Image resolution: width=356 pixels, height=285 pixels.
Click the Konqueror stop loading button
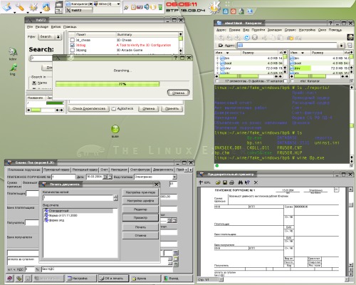click(255, 38)
